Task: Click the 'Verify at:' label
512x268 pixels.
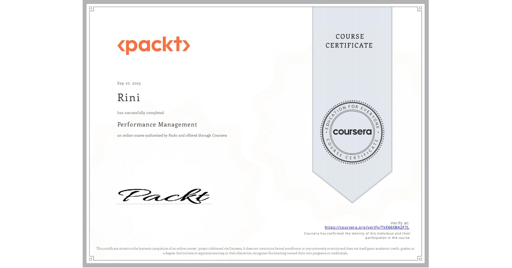Action: point(400,223)
